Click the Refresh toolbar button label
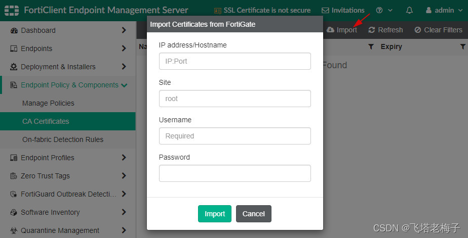 point(391,30)
